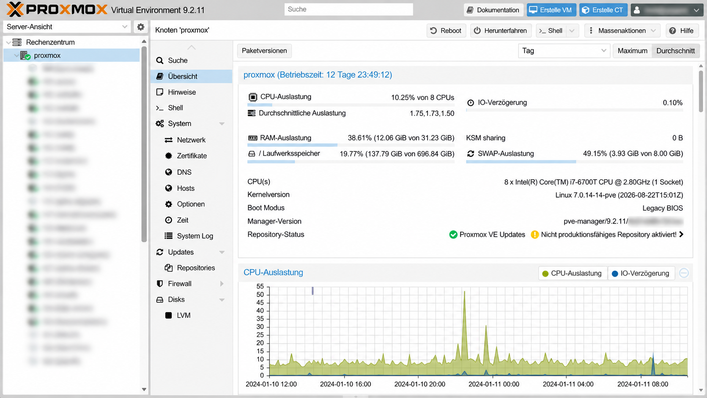Image resolution: width=707 pixels, height=398 pixels.
Task: Click the sidebar menu scroll-up arrow
Action: tap(192, 47)
